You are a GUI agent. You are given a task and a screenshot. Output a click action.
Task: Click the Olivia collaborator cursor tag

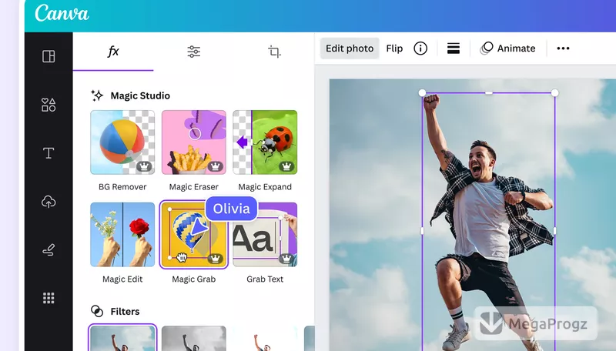pyautogui.click(x=232, y=209)
